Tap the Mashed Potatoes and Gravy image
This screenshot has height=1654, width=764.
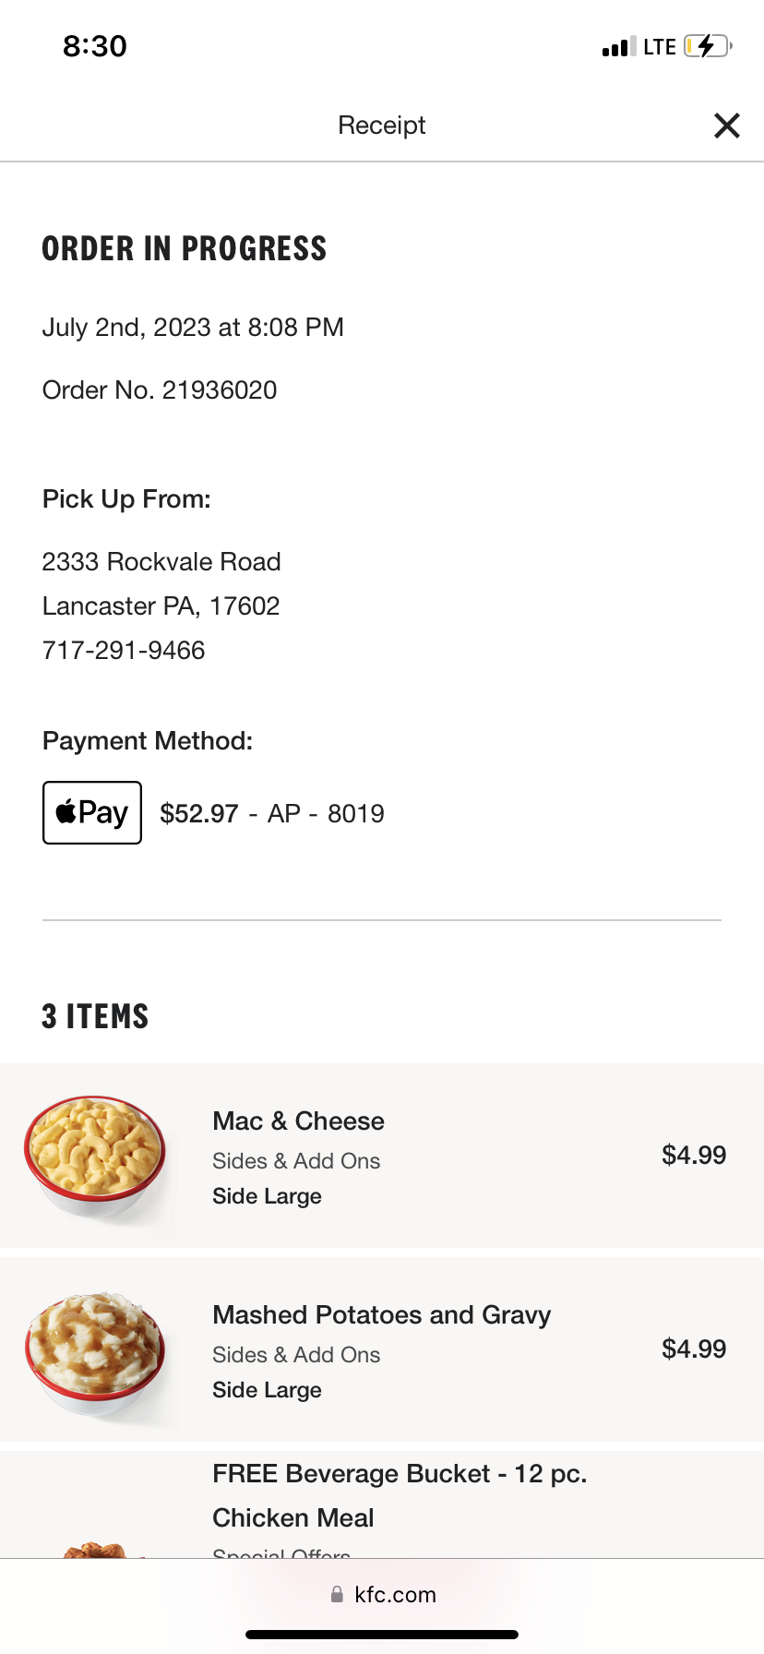94,1351
